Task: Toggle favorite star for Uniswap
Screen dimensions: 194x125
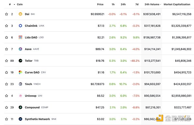Action: click(x=6, y=96)
